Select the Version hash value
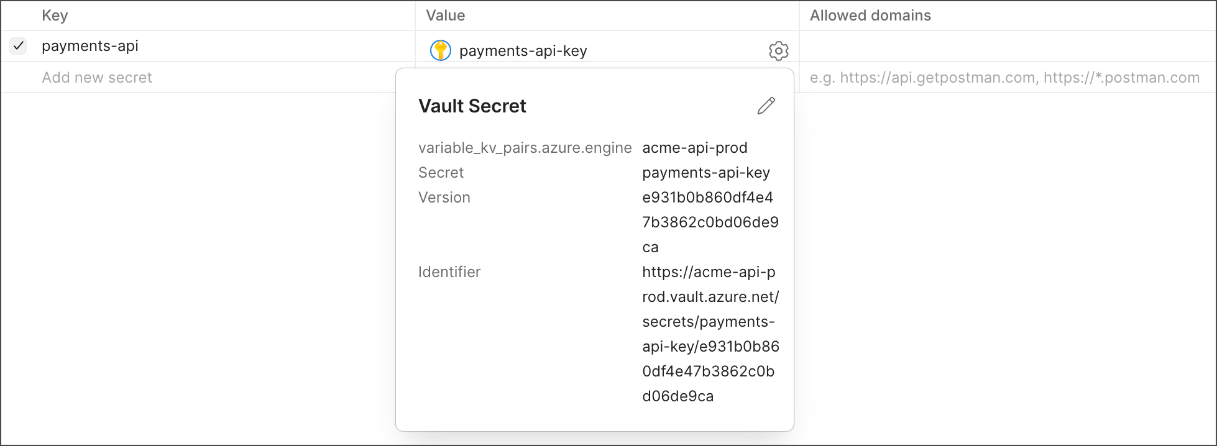 coord(710,222)
